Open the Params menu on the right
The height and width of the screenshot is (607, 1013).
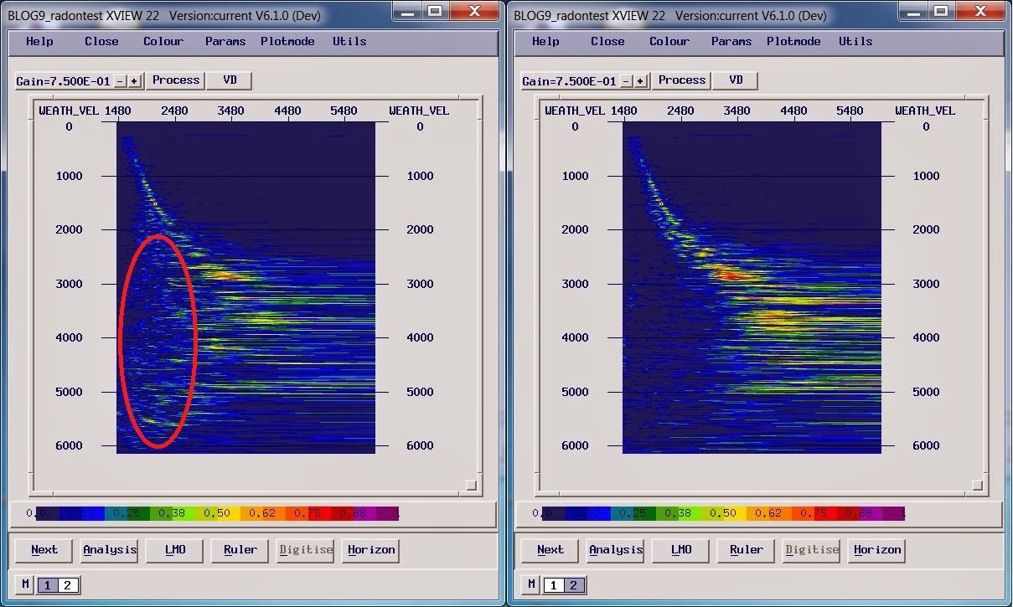pos(731,41)
